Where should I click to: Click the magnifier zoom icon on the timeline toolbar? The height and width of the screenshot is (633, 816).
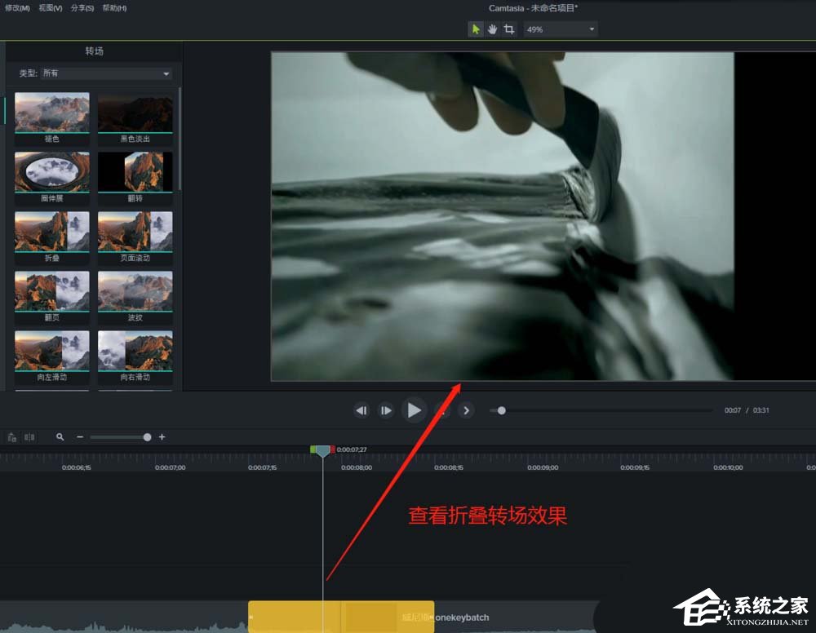click(60, 437)
